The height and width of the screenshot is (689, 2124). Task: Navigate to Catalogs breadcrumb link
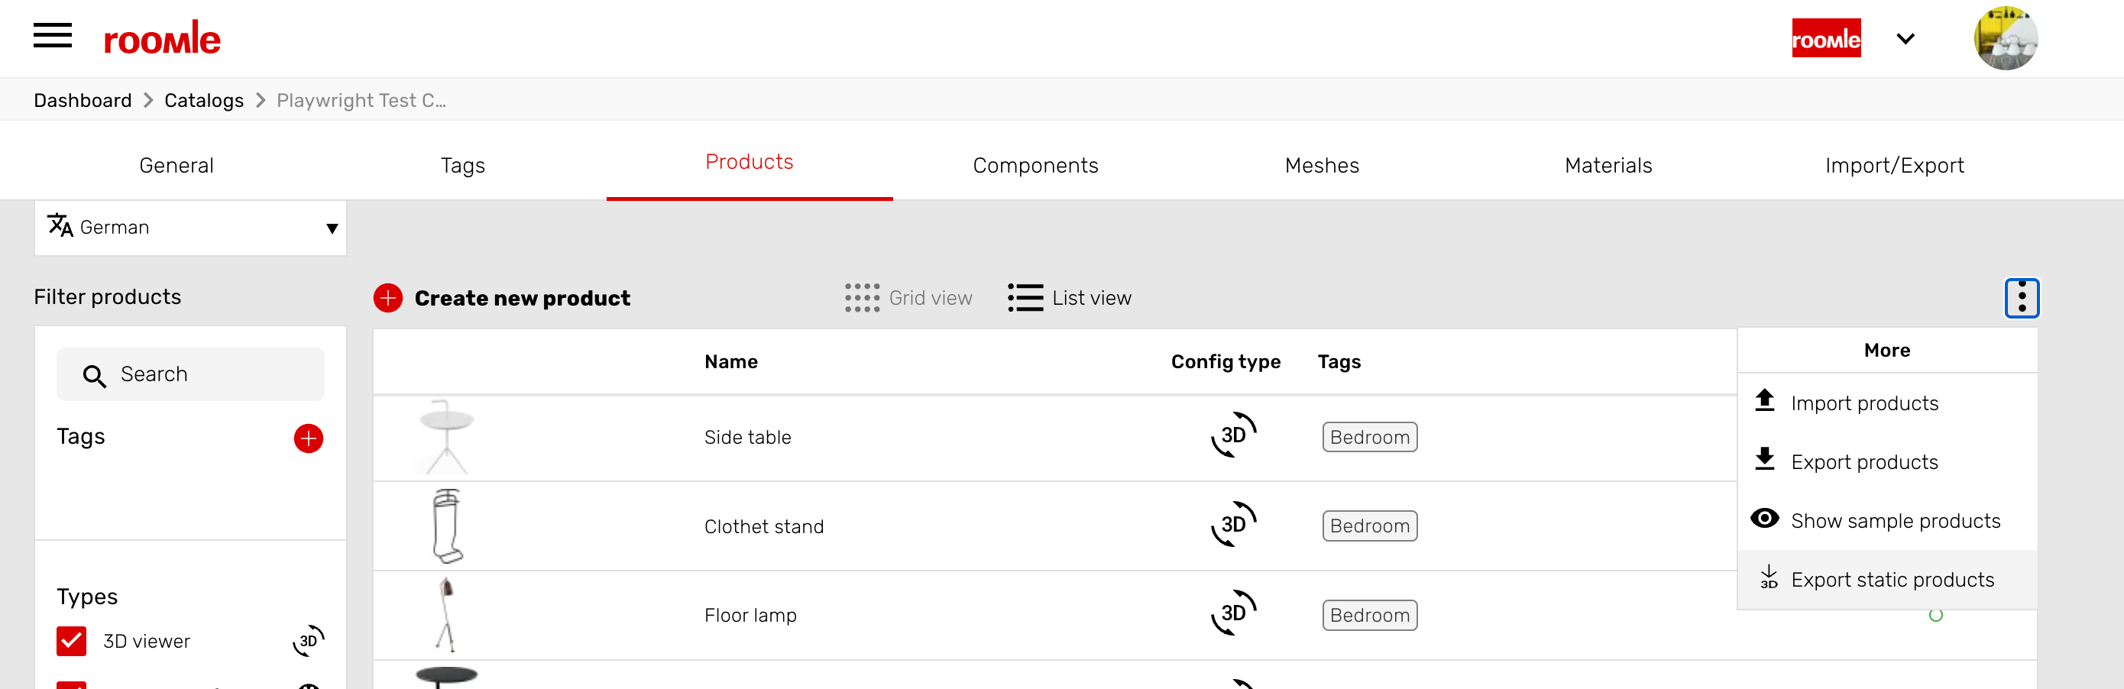tap(204, 101)
